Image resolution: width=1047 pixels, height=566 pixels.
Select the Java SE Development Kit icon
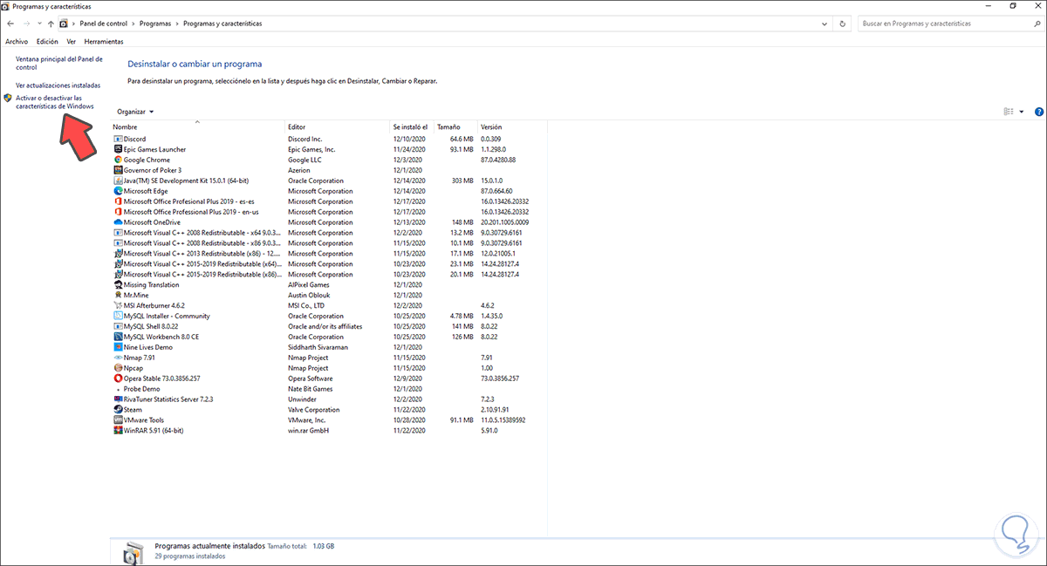[118, 181]
